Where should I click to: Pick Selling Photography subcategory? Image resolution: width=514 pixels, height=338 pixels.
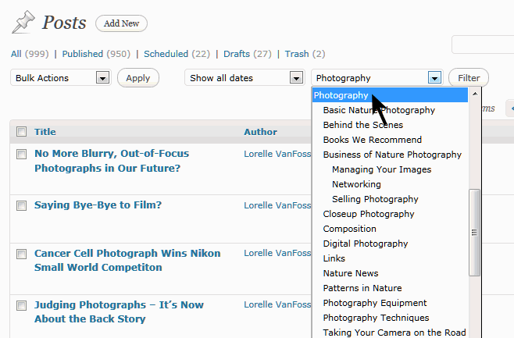click(375, 199)
